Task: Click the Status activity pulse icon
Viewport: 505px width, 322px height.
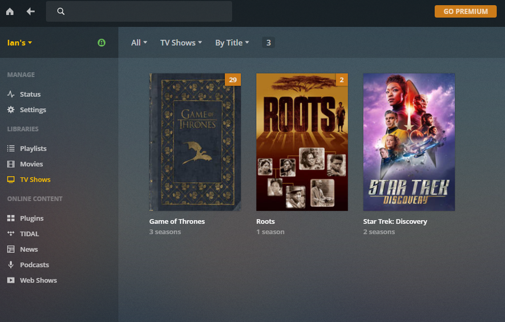Action: [11, 94]
